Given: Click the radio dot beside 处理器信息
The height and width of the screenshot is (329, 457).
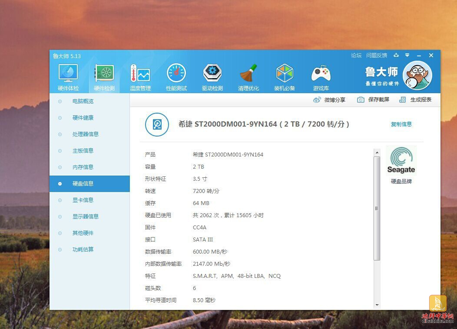Looking at the screenshot, I should [x=60, y=134].
